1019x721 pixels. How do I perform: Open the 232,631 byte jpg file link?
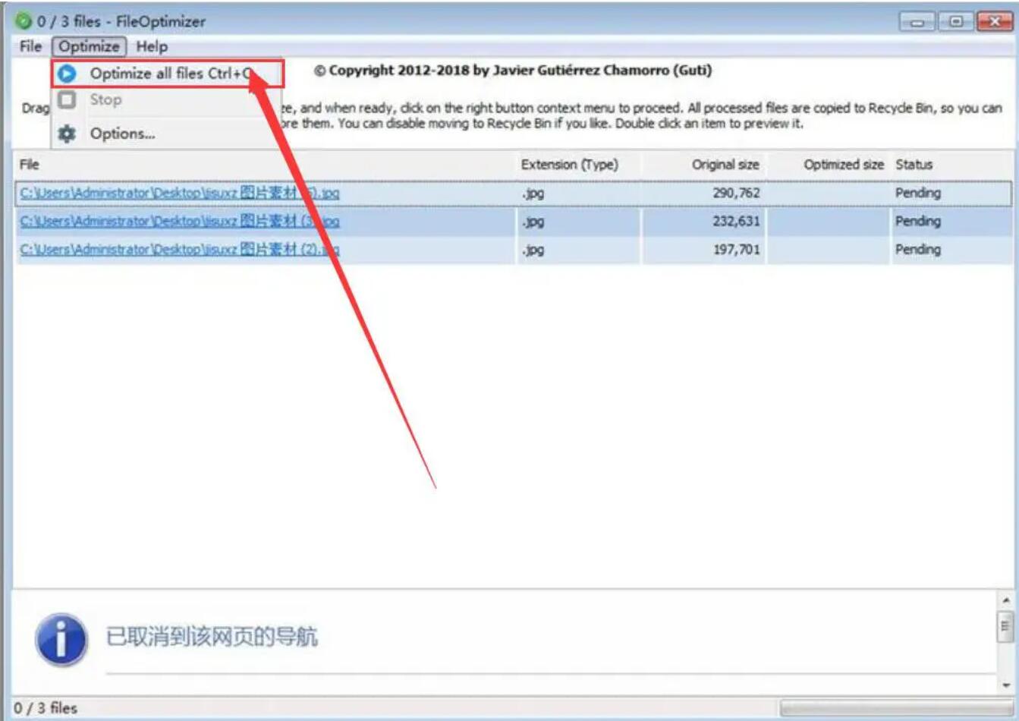[x=180, y=221]
